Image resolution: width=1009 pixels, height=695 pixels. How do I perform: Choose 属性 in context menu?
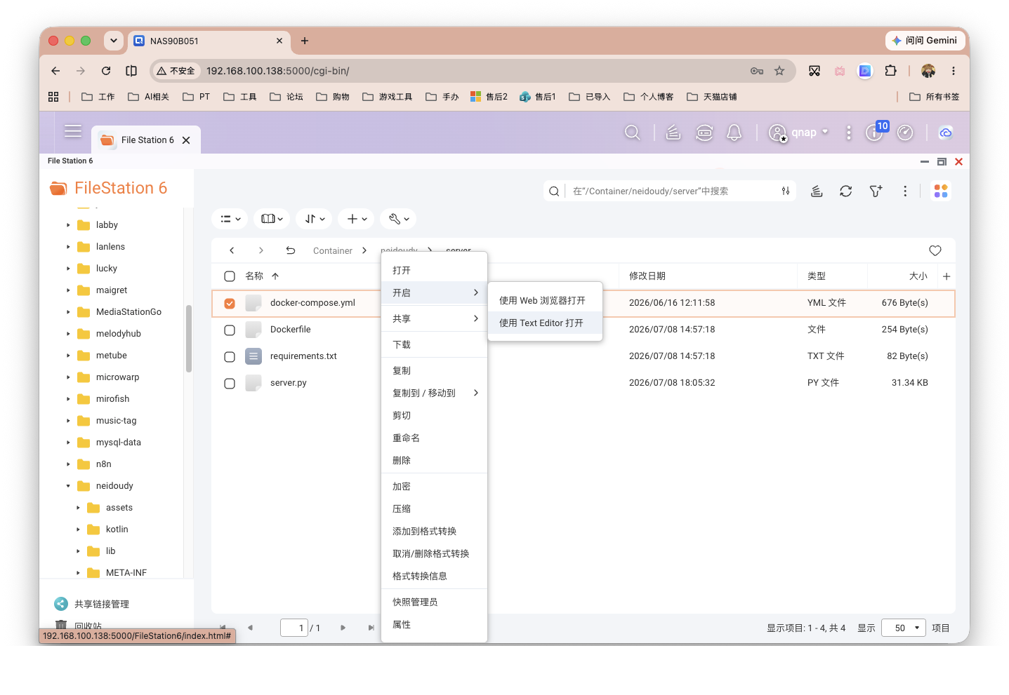434,625
